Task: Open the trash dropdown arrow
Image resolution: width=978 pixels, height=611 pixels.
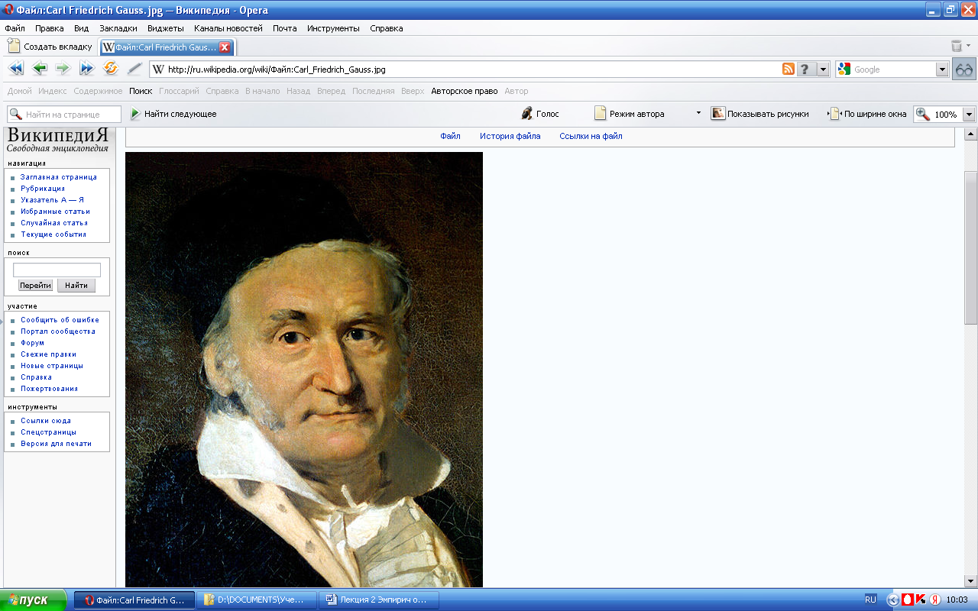Action: pyautogui.click(x=969, y=46)
